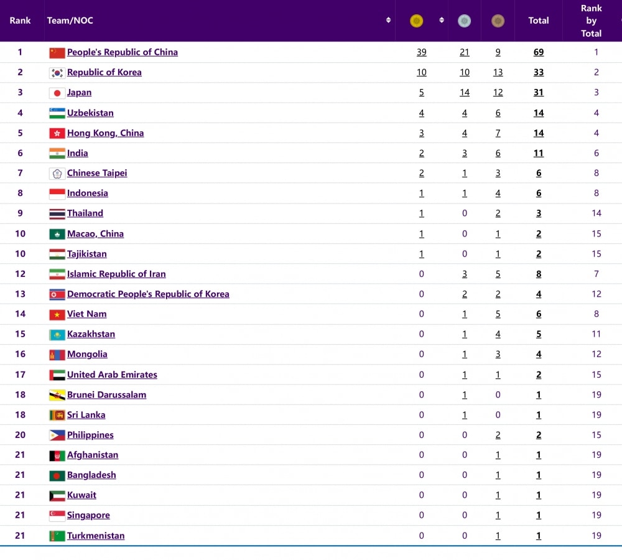The width and height of the screenshot is (622, 560).
Task: Click the Afghanistan flag icon
Action: (57, 455)
